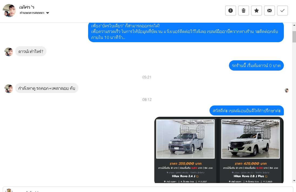This screenshot has height=192, width=296.
Task: Click Hilux Revo 2.4 J title
Action: click(x=184, y=176)
